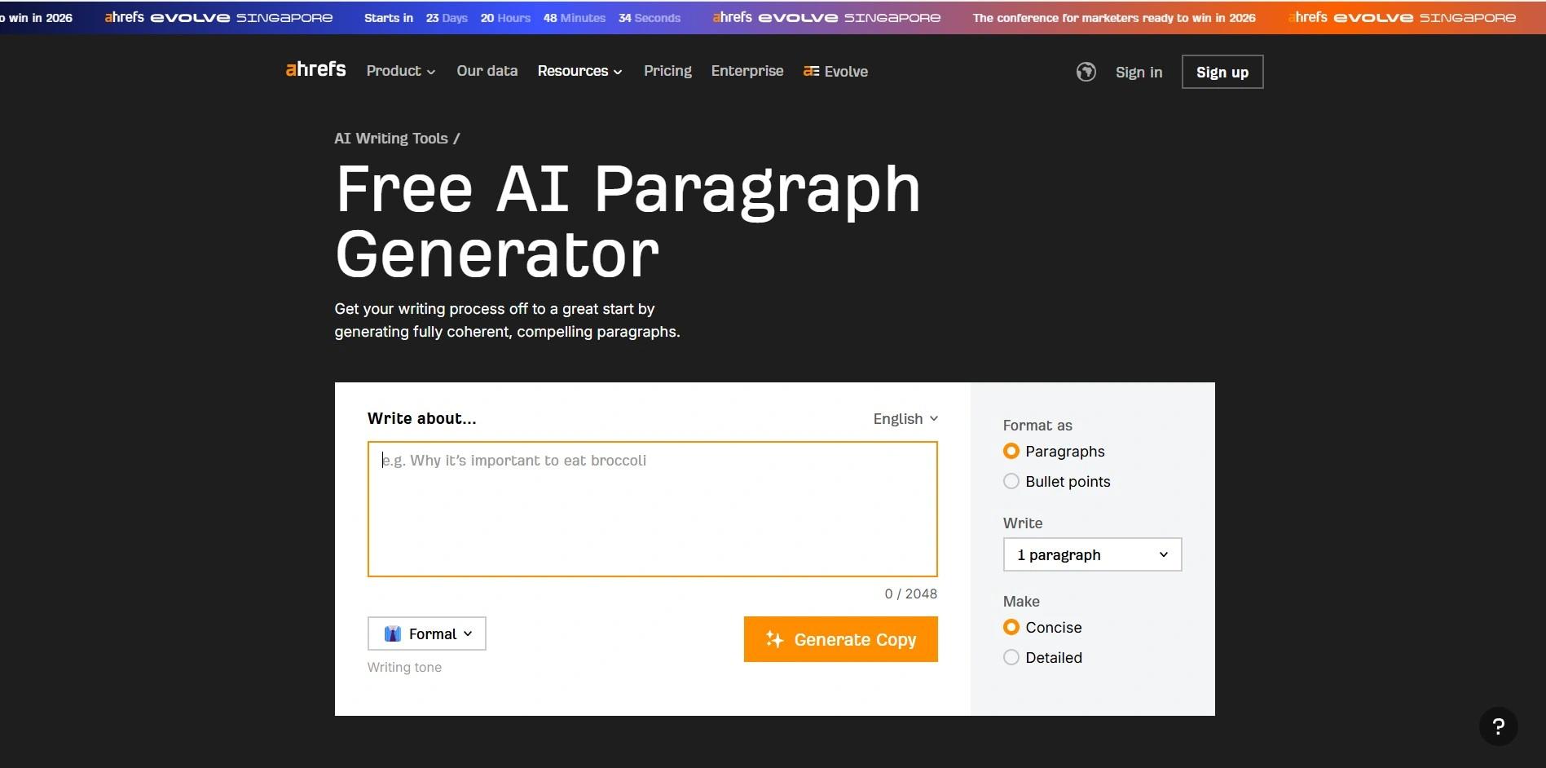Open the Formal writing tone dropdown
Screen dimensions: 1546x768
click(x=426, y=633)
